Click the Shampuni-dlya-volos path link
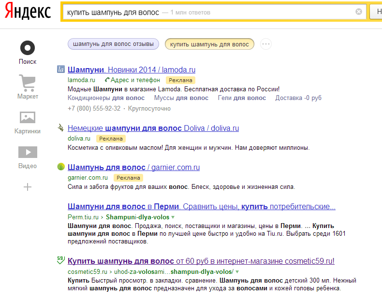The width and height of the screenshot is (382, 299). point(137,217)
